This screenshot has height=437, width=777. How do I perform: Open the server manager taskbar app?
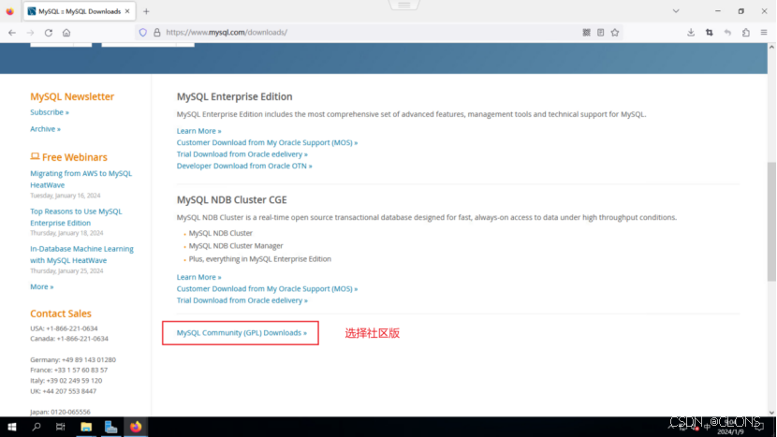click(111, 427)
